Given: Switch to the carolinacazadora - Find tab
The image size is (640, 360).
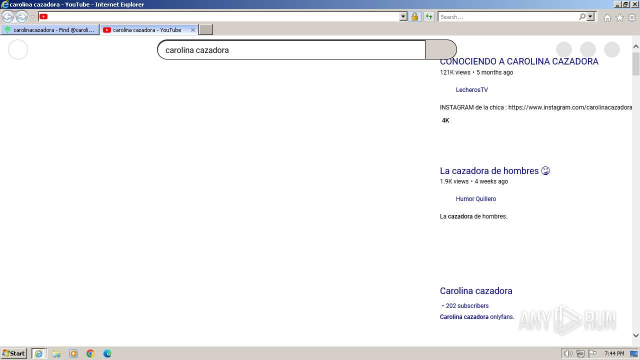Looking at the screenshot, I should tap(49, 30).
